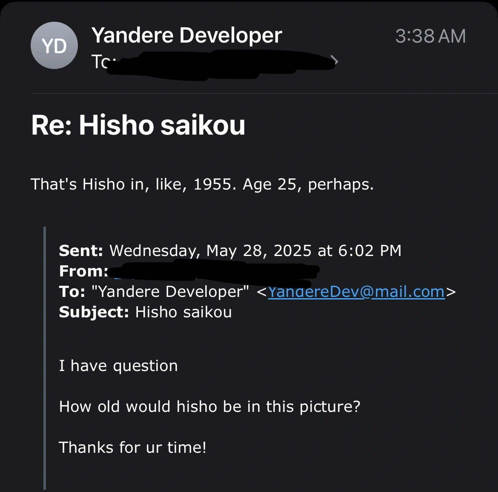Click the bold "Sent:" label
This screenshot has width=498, height=492.
point(81,250)
